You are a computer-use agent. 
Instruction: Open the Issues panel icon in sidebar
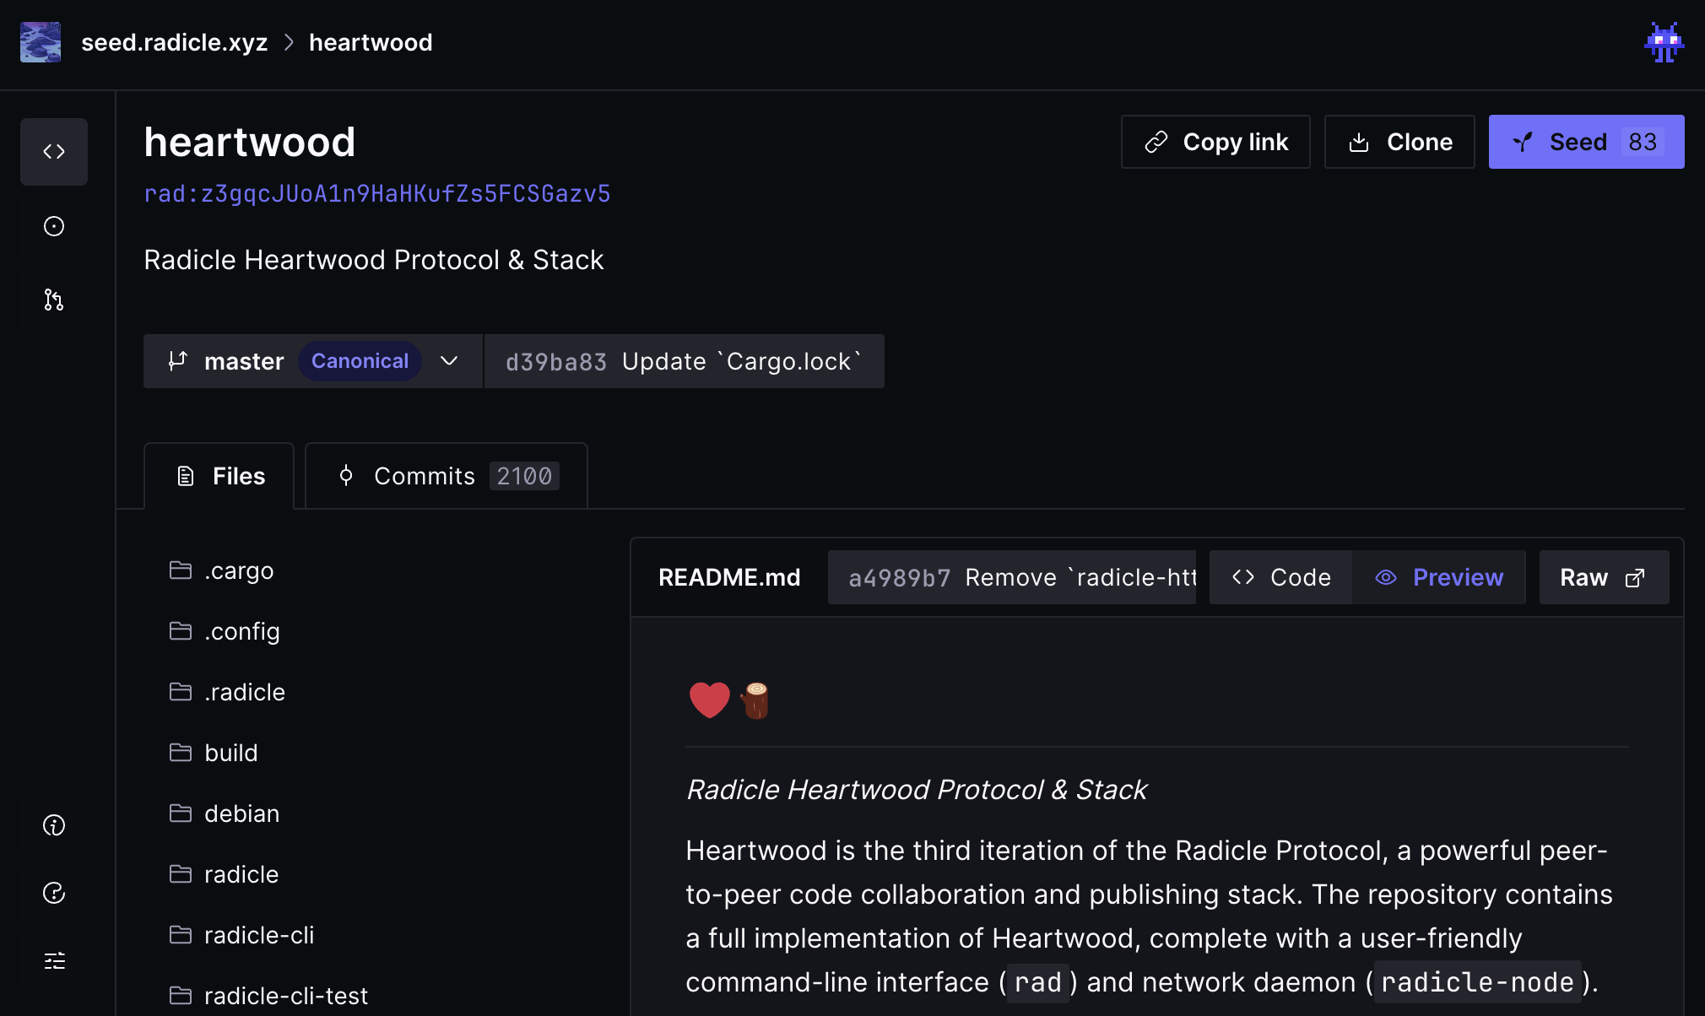coord(54,226)
